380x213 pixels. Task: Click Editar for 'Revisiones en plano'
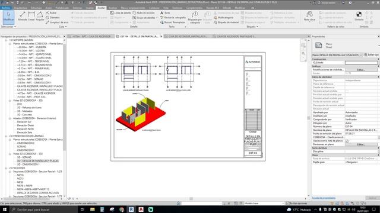click(x=361, y=144)
